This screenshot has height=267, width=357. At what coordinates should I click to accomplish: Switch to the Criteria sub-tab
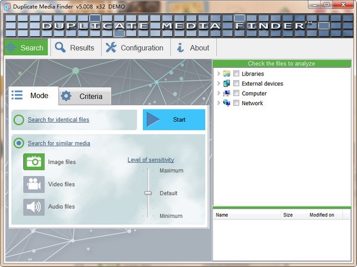[x=85, y=96]
